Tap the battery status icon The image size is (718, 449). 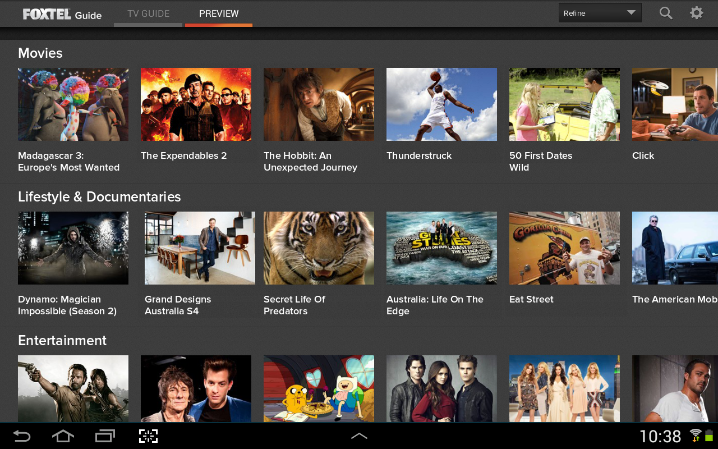coord(709,436)
